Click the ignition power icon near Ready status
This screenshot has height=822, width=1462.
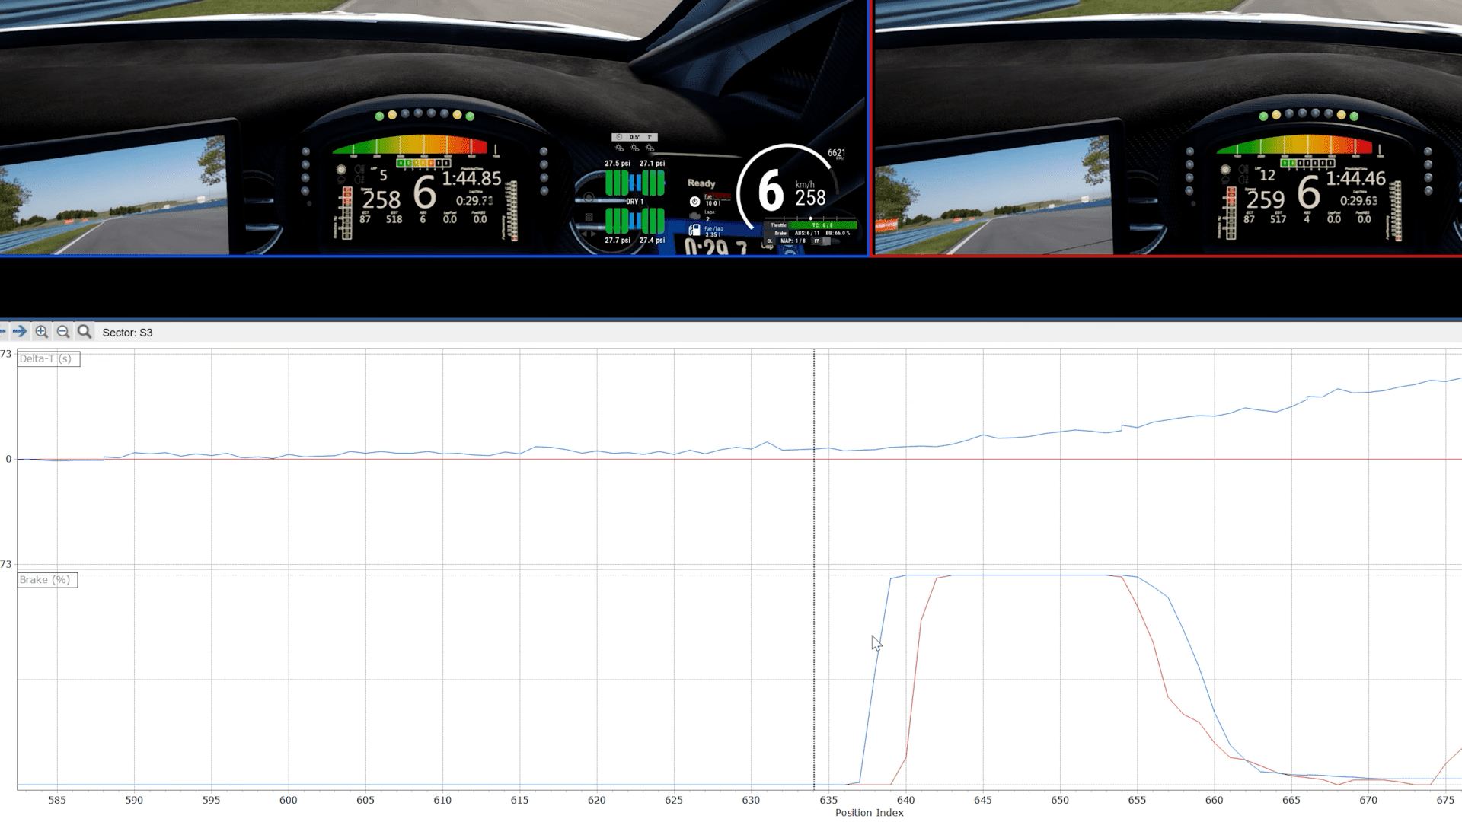coord(694,200)
